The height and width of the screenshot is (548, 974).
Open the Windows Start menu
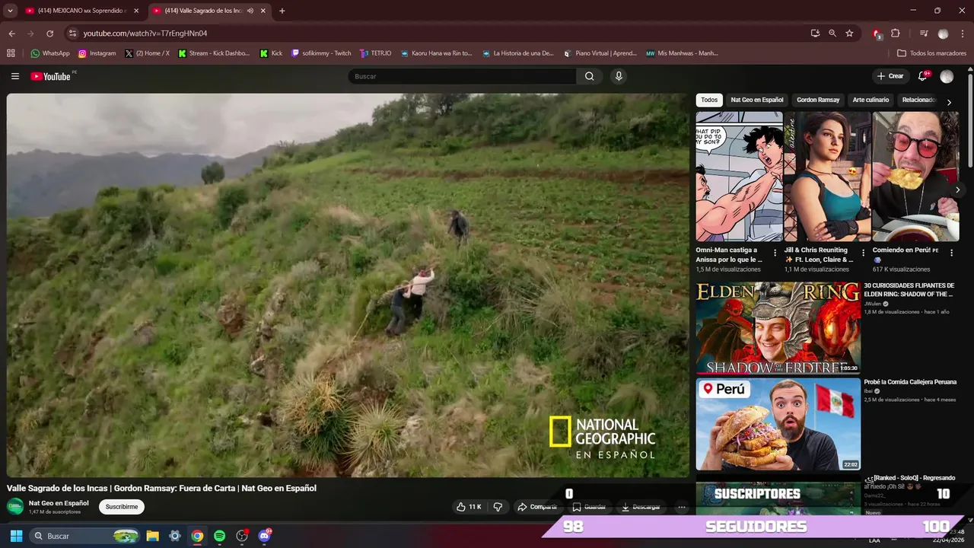point(16,536)
